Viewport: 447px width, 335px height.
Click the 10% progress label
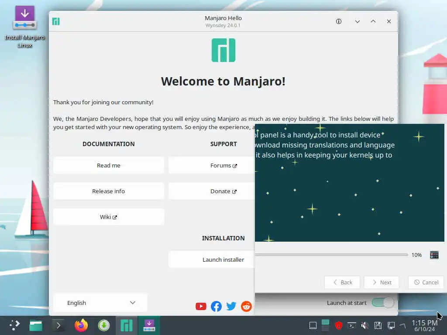[x=416, y=255]
